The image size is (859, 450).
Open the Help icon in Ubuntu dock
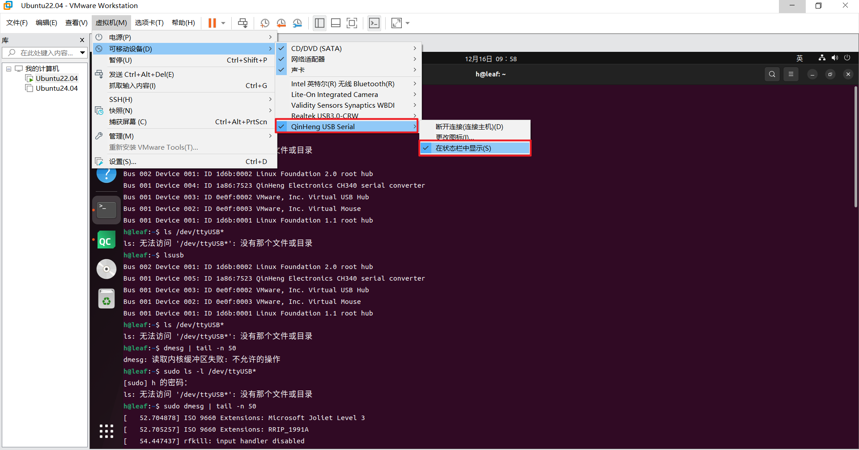coord(106,175)
